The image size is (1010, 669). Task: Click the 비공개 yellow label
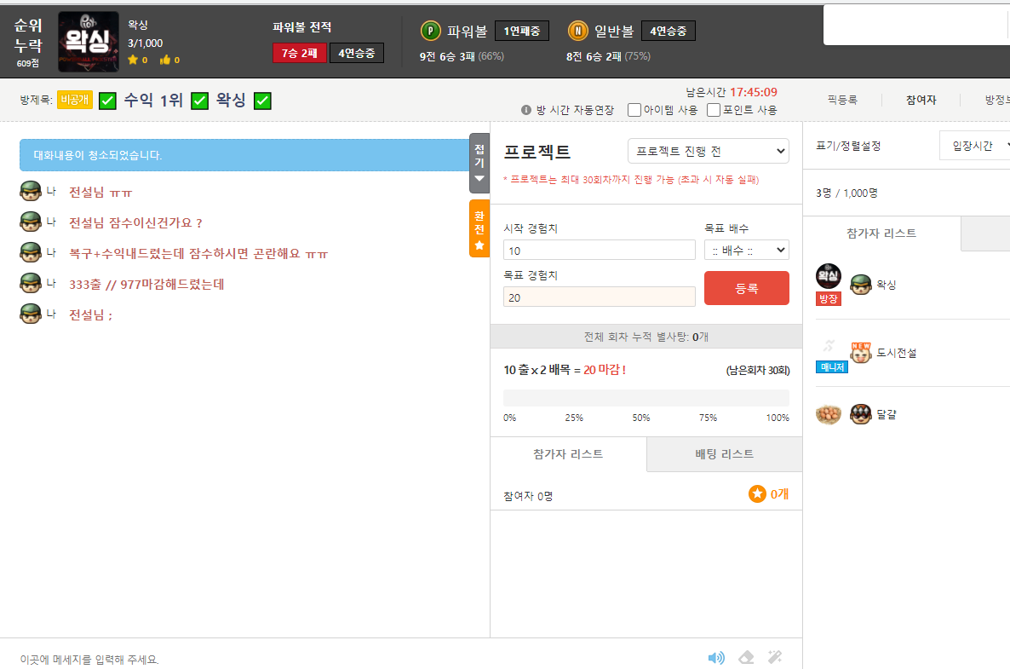(75, 100)
